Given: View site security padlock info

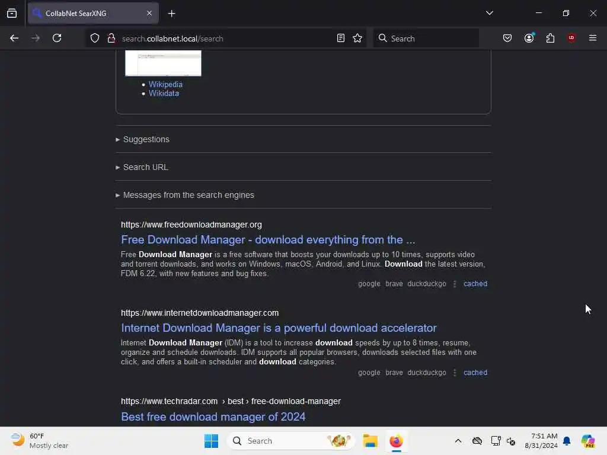Looking at the screenshot, I should click(x=111, y=39).
